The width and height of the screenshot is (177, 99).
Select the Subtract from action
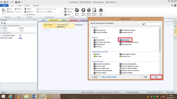pos(125,56)
